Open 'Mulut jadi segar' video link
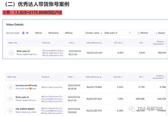This screenshot has width=168, height=116. (x=26, y=88)
